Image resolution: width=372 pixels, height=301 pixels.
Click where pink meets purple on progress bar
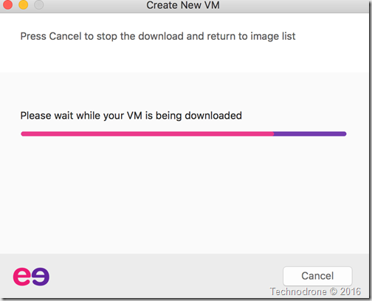[x=274, y=134]
